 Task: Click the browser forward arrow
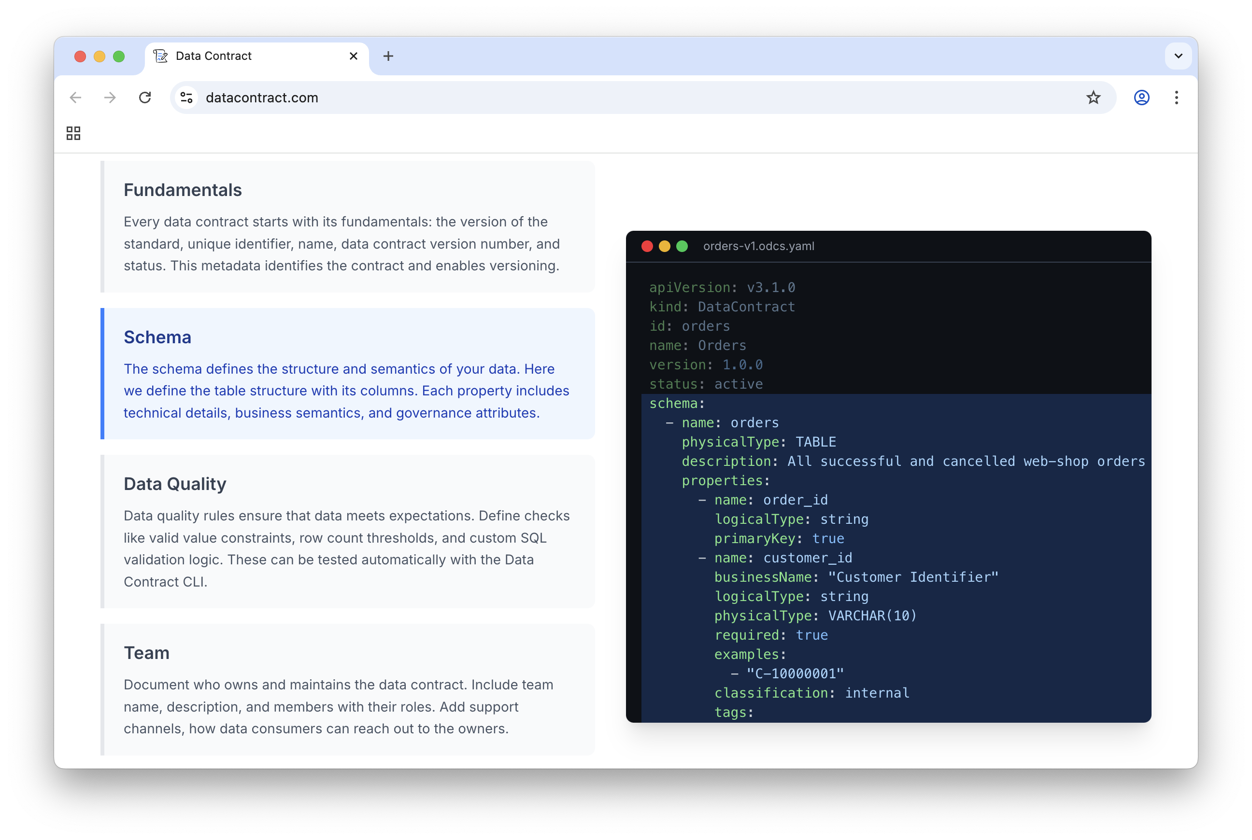click(110, 98)
